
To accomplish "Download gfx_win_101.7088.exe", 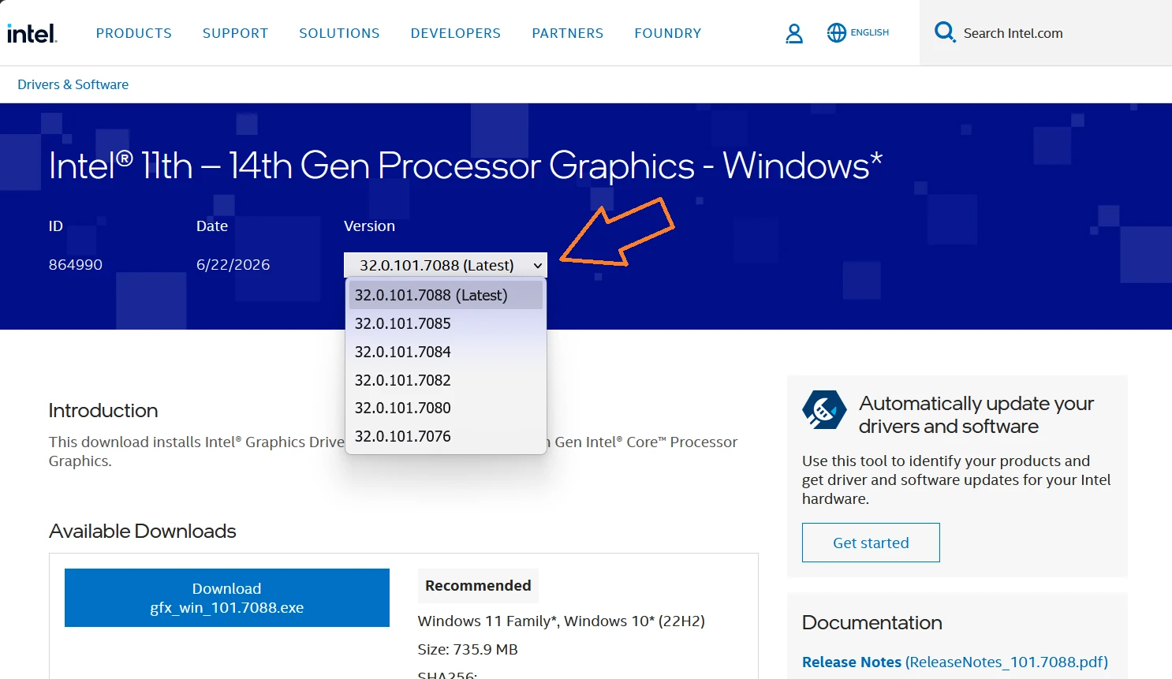I will [227, 598].
